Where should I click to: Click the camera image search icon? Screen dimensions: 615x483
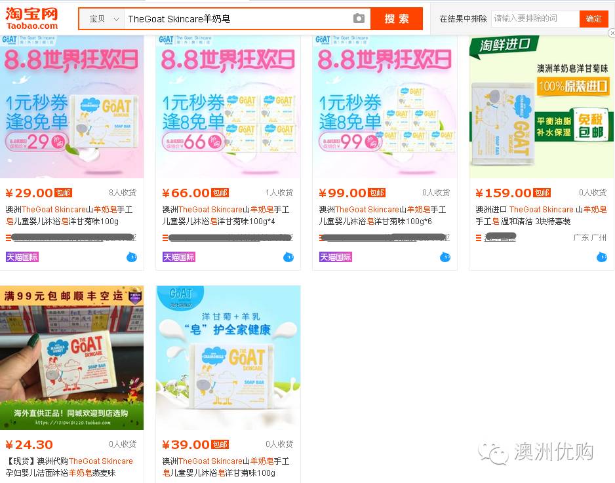359,18
